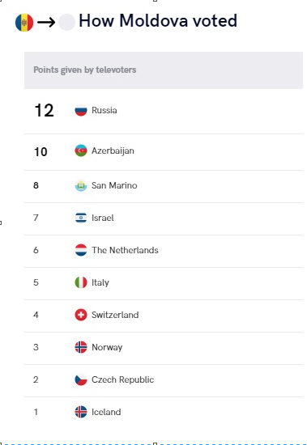The image size is (307, 445).
Task: Click the Iceland flag icon
Action: click(x=81, y=412)
